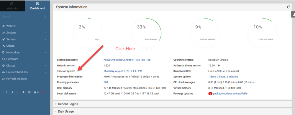Screen dimensions: 295x115
Task: Open favorites star icon
Action: (24, 92)
